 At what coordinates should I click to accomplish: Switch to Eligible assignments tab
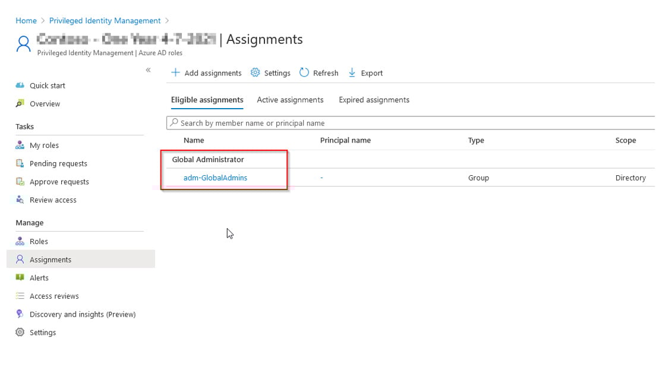[207, 100]
